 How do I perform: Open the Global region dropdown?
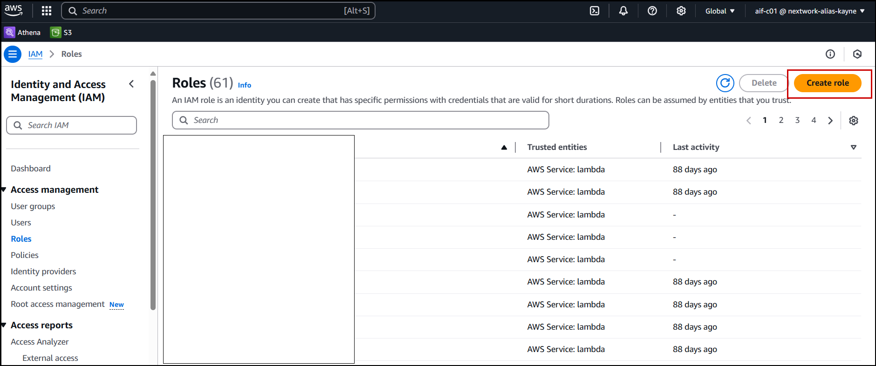click(720, 11)
